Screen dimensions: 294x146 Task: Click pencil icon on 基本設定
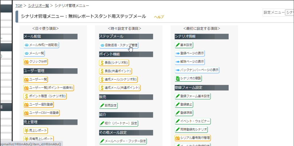[x=177, y=45]
